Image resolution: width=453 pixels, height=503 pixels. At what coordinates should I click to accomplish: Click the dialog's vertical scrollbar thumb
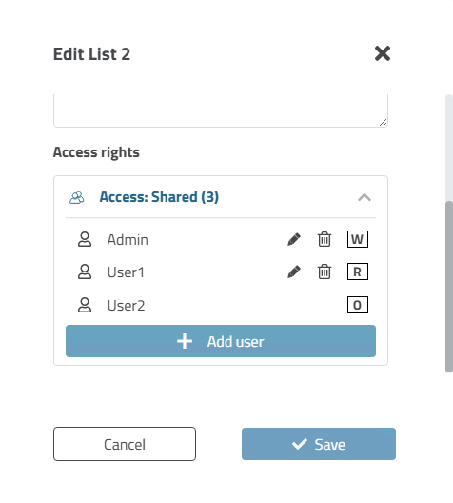click(449, 287)
